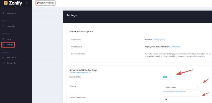Click the Enable Affiliate label
Viewport: 212px width, 103px height.
coord(75,77)
